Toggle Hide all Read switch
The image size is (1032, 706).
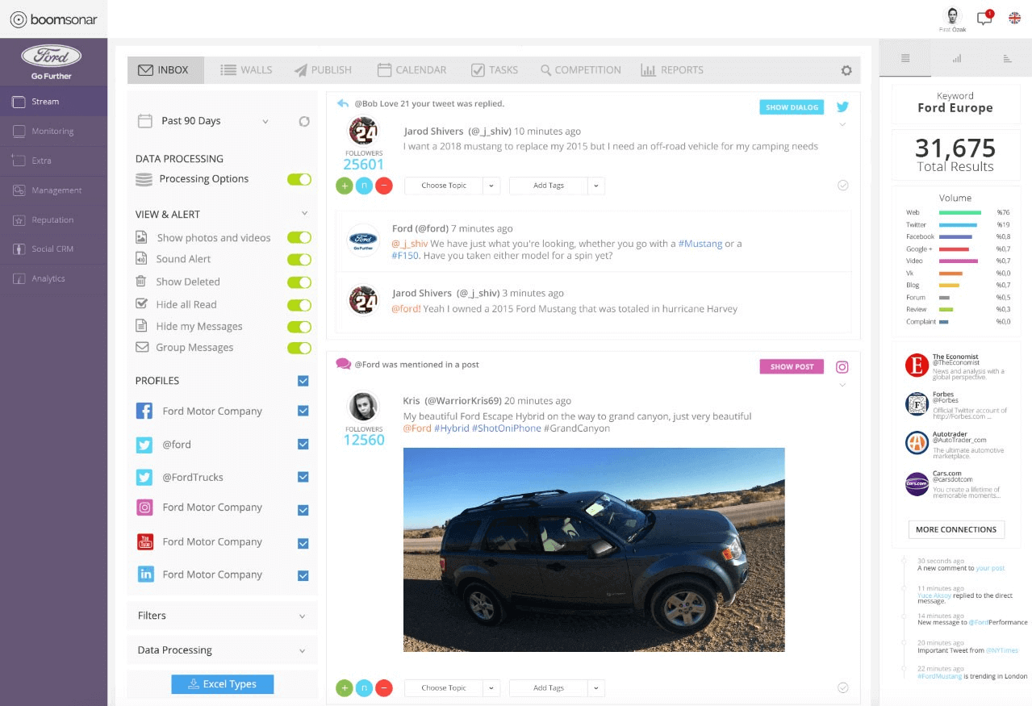(299, 305)
